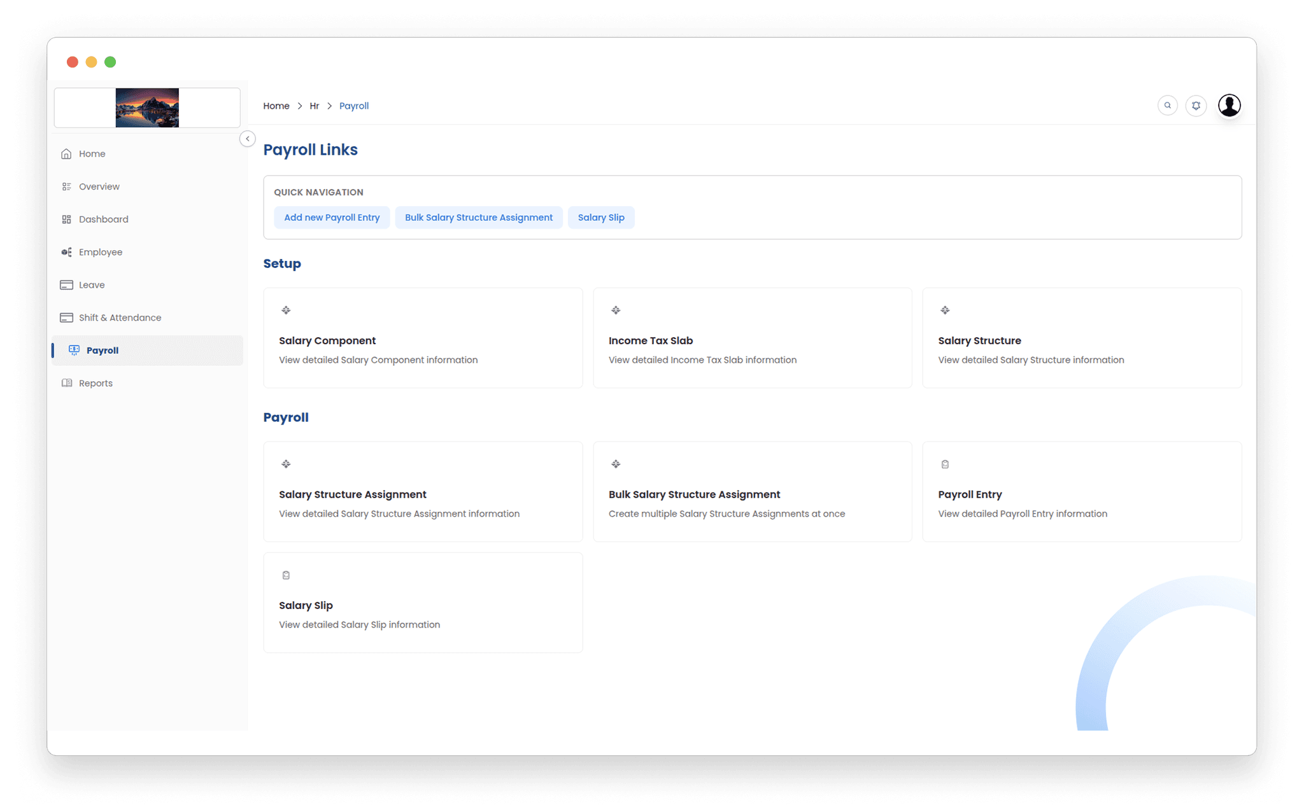
Task: Open the Bulk Salary Structure Assignment card
Action: [752, 492]
